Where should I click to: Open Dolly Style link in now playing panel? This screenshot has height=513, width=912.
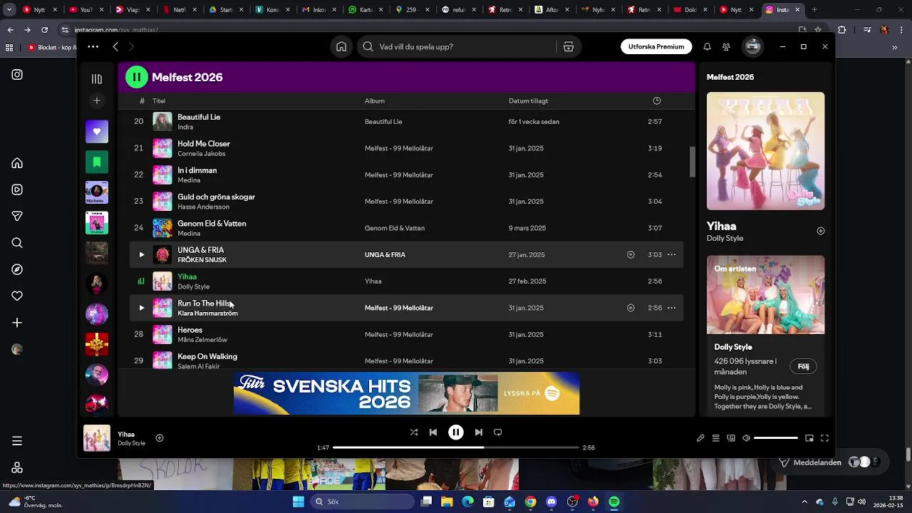pyautogui.click(x=725, y=238)
